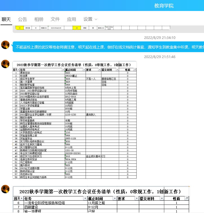Click 性质 filter arrow in bottom spreadsheet image
This screenshot has height=213, width=204.
187,199
